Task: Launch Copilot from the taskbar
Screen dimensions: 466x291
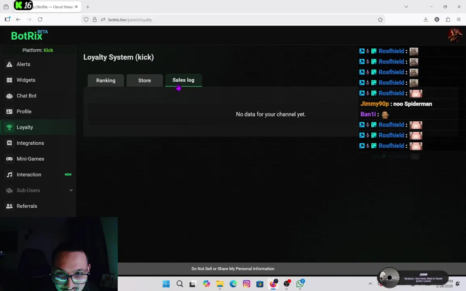Action: (x=206, y=284)
